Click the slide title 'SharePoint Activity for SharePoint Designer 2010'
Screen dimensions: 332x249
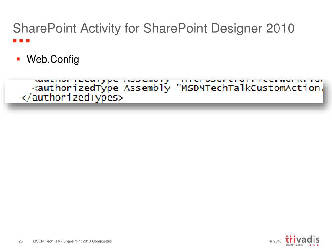click(x=153, y=29)
